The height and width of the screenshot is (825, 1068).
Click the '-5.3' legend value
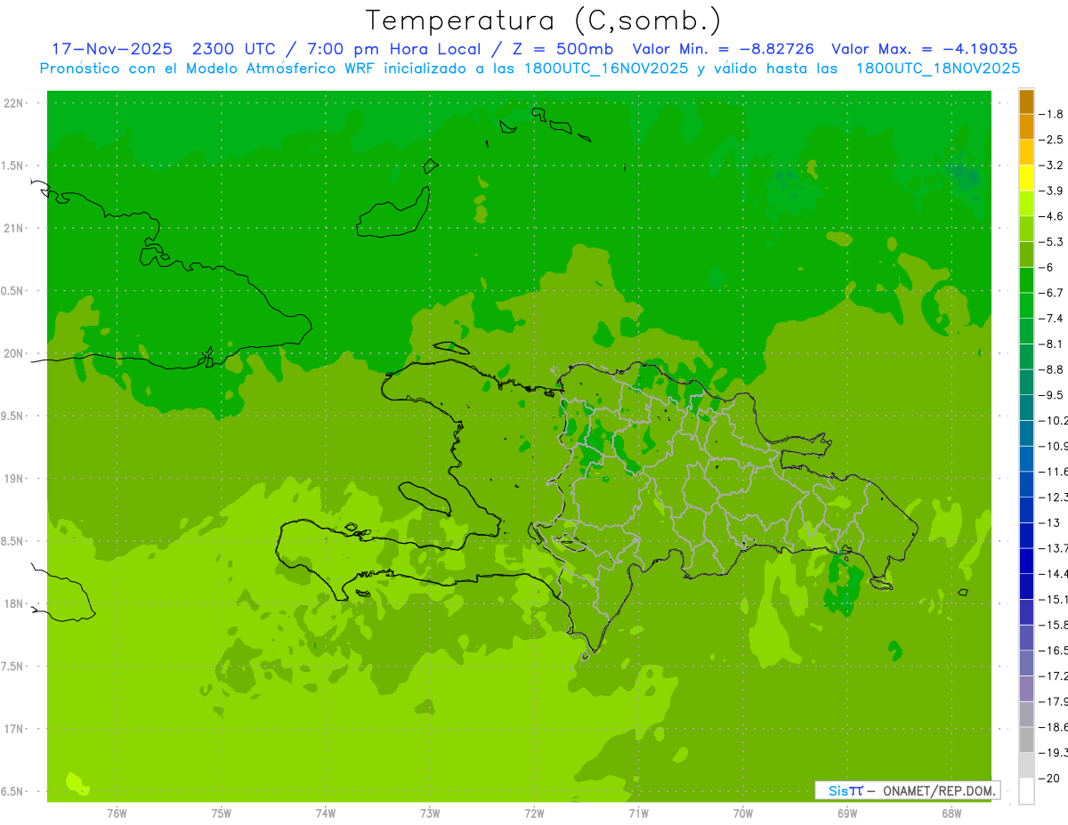tap(1052, 242)
